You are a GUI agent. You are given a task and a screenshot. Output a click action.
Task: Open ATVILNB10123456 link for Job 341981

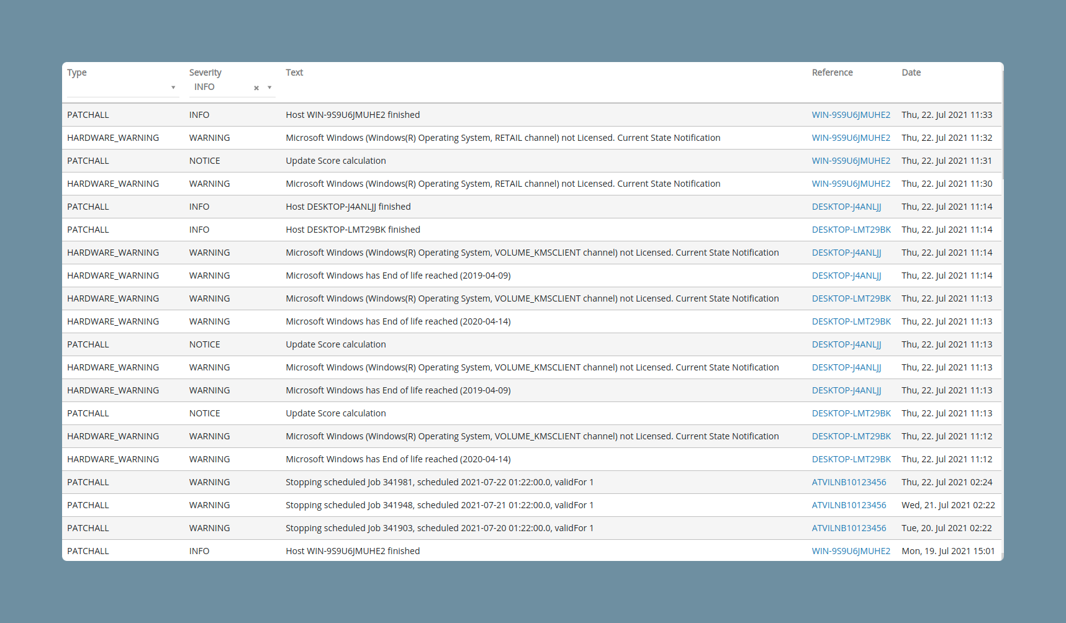tap(849, 482)
